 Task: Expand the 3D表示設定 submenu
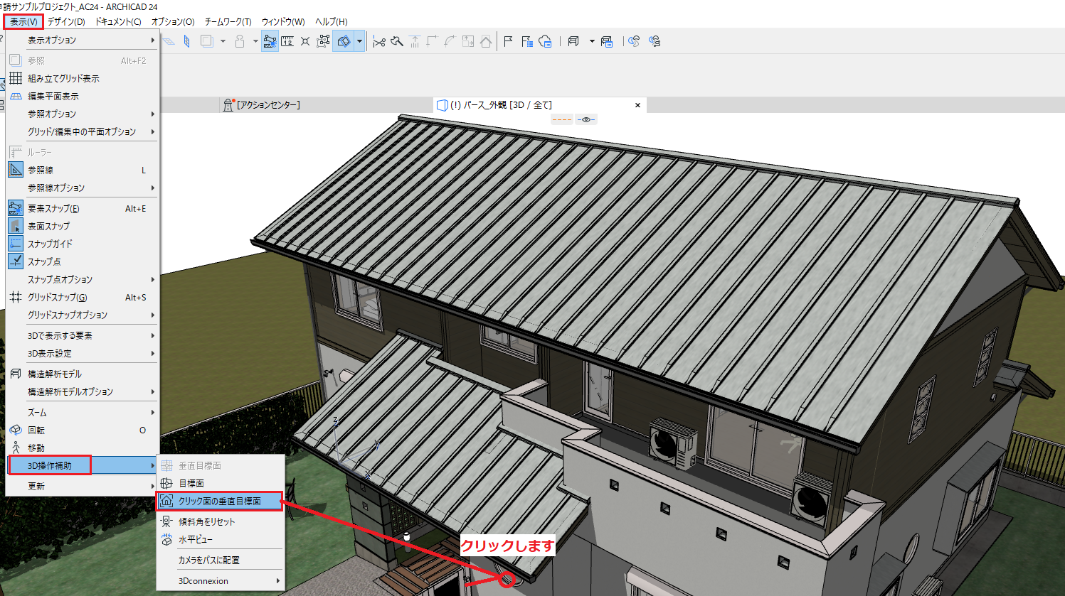pos(83,353)
